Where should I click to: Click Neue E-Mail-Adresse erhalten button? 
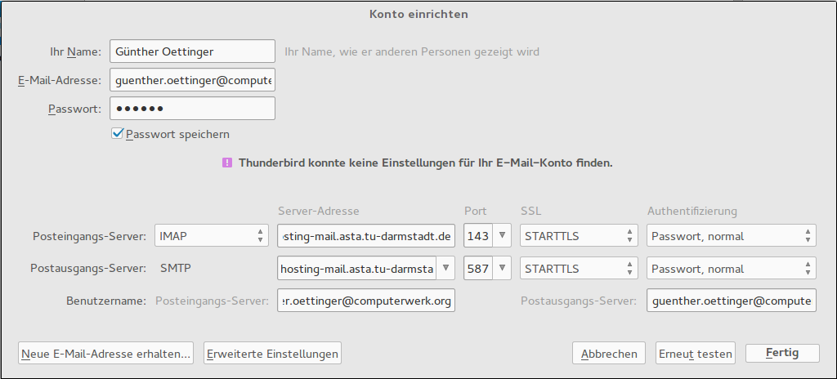tap(105, 354)
